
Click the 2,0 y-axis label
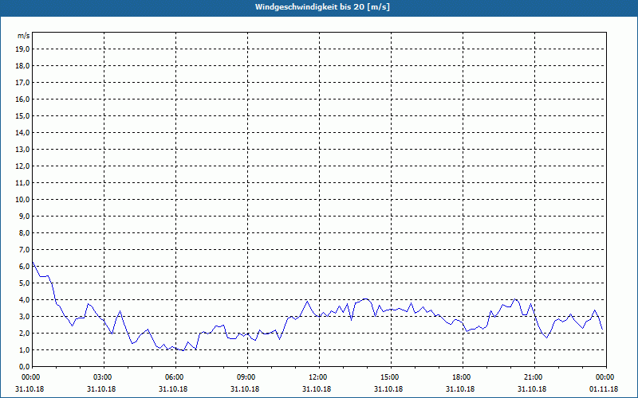pyautogui.click(x=24, y=333)
